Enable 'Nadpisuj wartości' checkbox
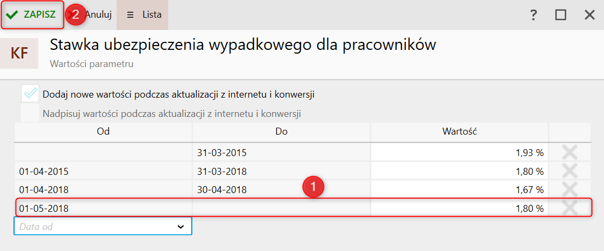Viewport: 604px width, 251px height. pos(30,113)
